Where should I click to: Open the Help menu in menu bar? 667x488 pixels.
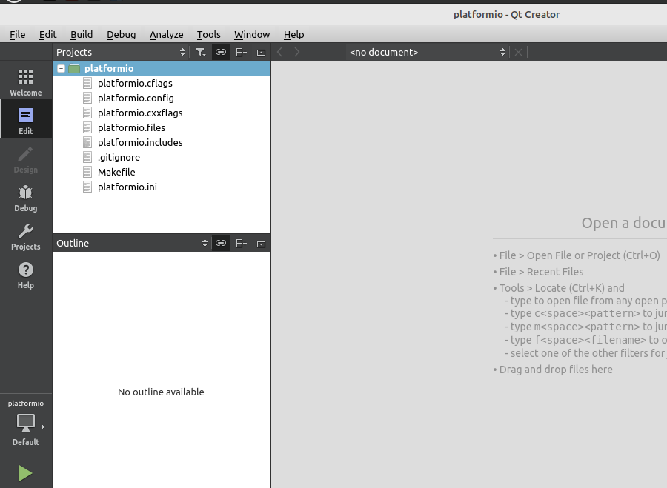coord(294,34)
